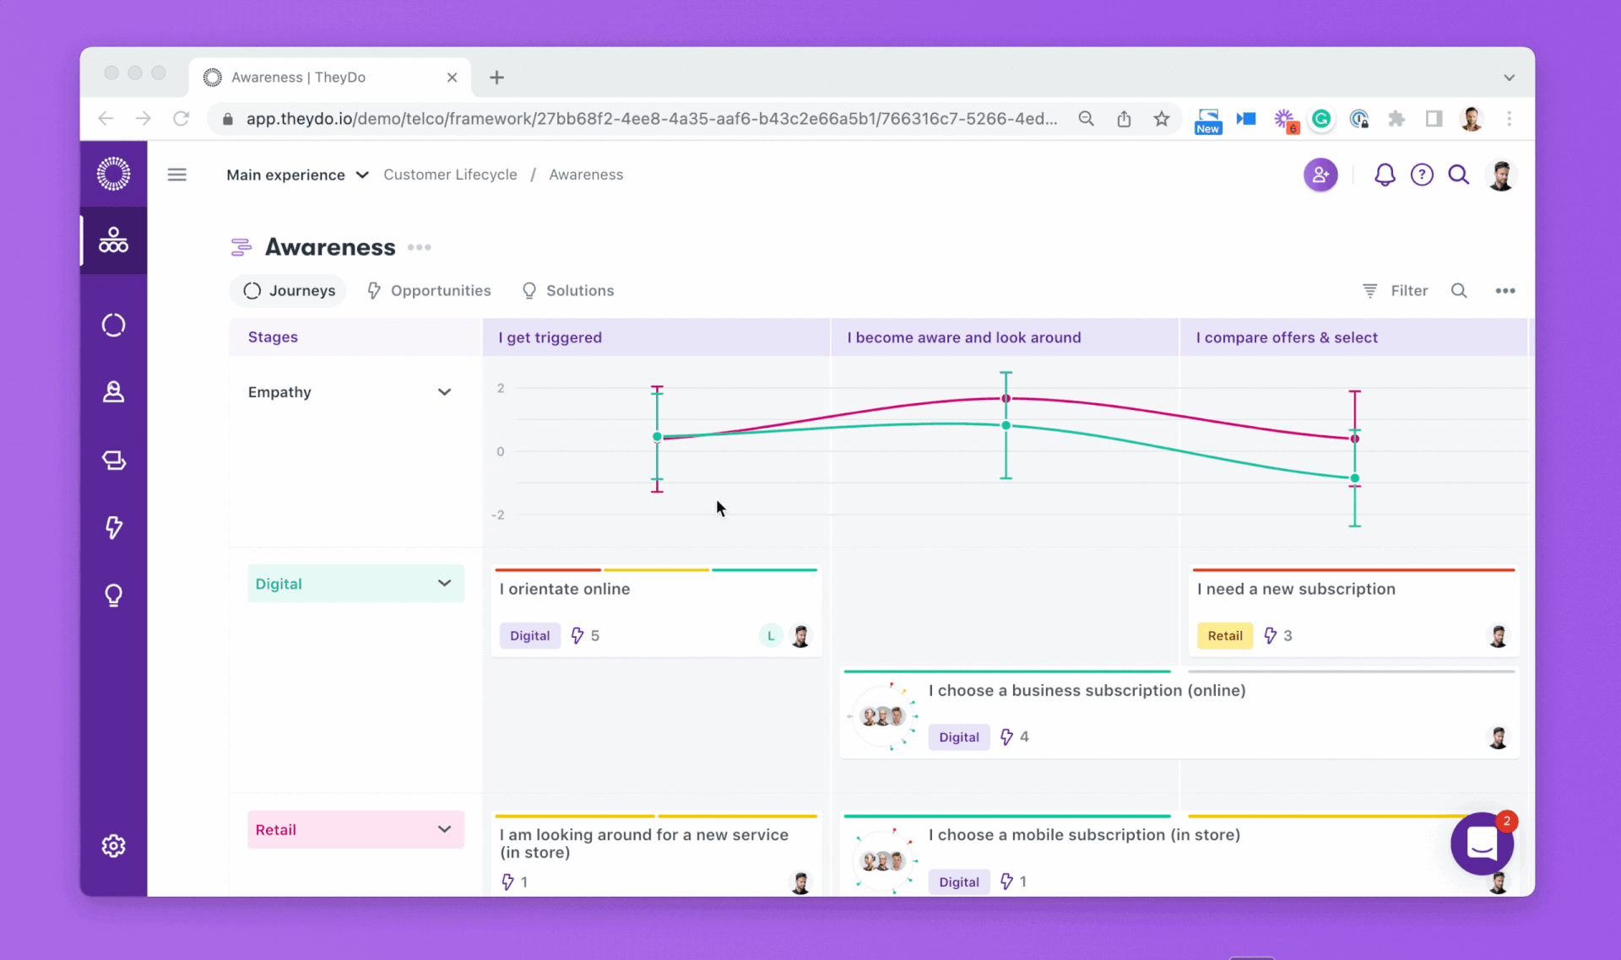Switch to the Opportunities tab
1621x960 pixels.
429,290
